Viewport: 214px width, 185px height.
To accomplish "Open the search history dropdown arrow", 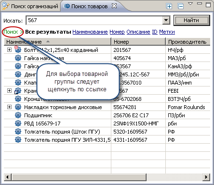I will [x=166, y=20].
